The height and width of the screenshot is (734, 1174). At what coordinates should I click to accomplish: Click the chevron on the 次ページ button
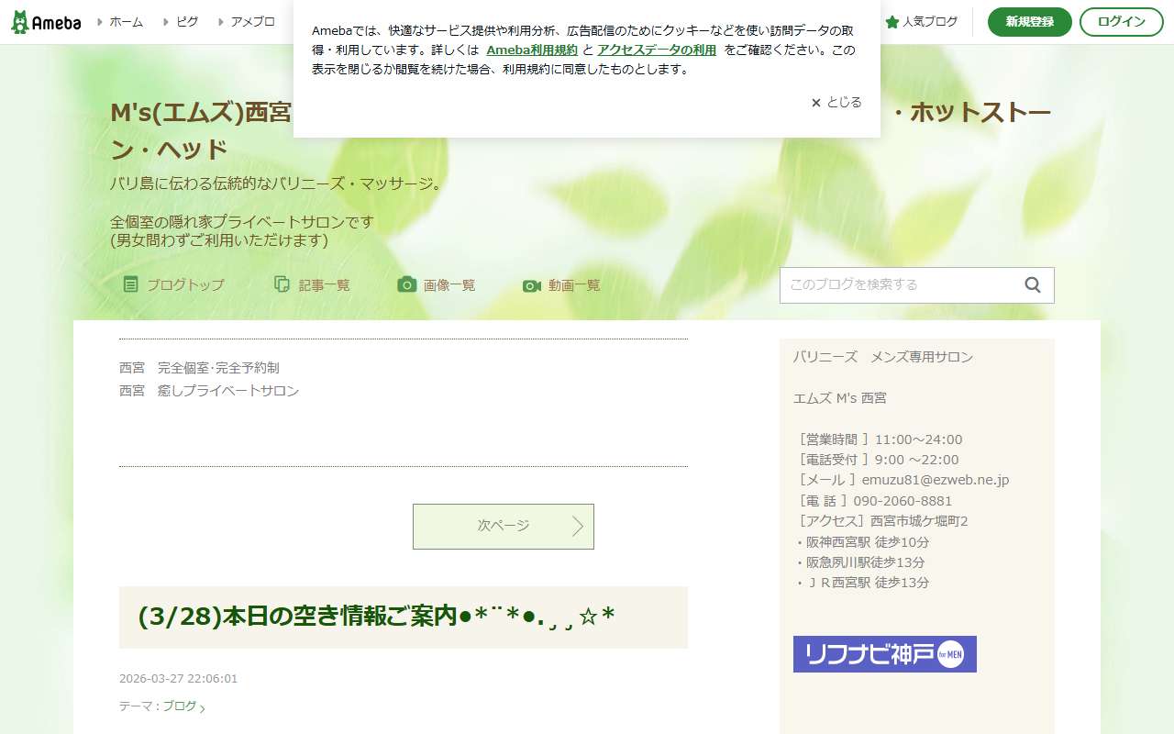click(578, 527)
